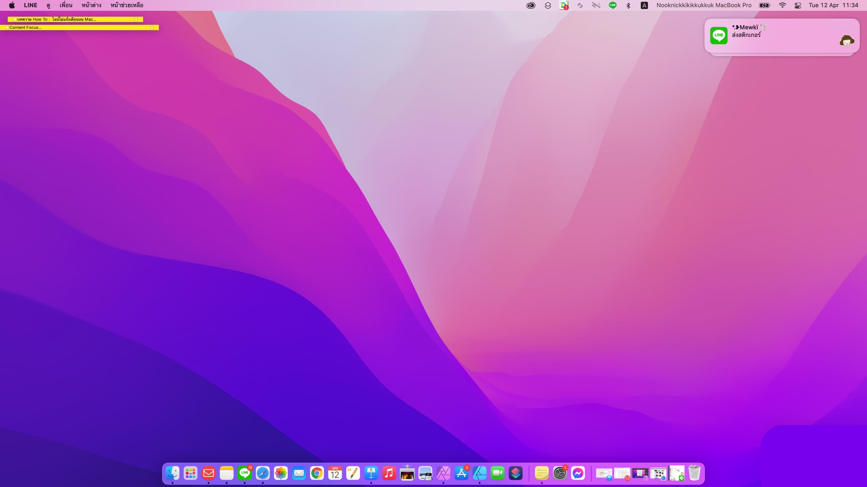The image size is (867, 487).
Task: Open Shortcuts app from the Dock
Action: [515, 473]
